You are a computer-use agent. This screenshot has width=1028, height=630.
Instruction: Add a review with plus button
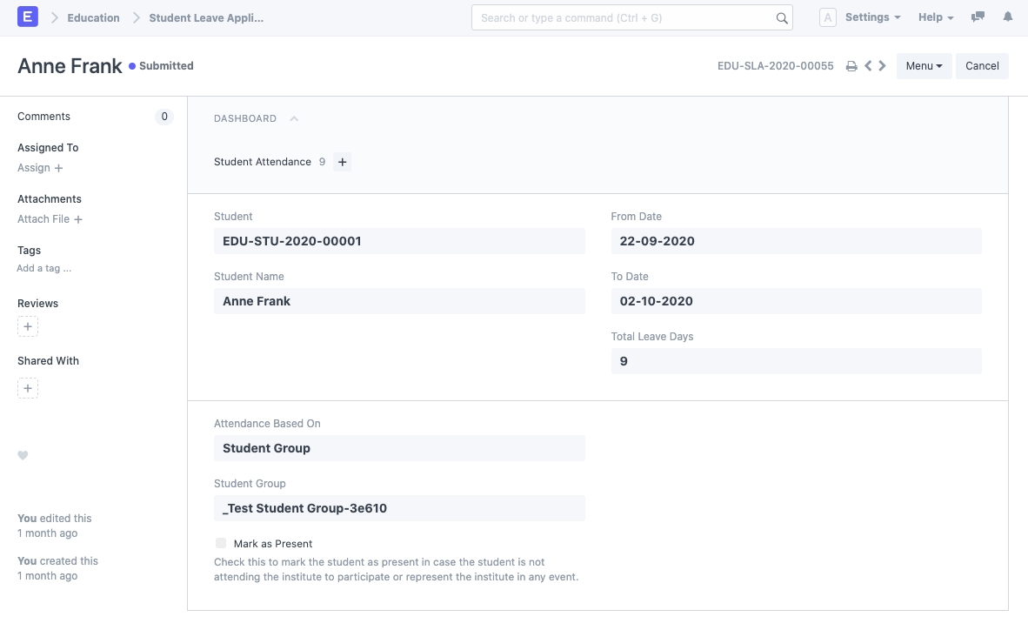[x=28, y=327]
